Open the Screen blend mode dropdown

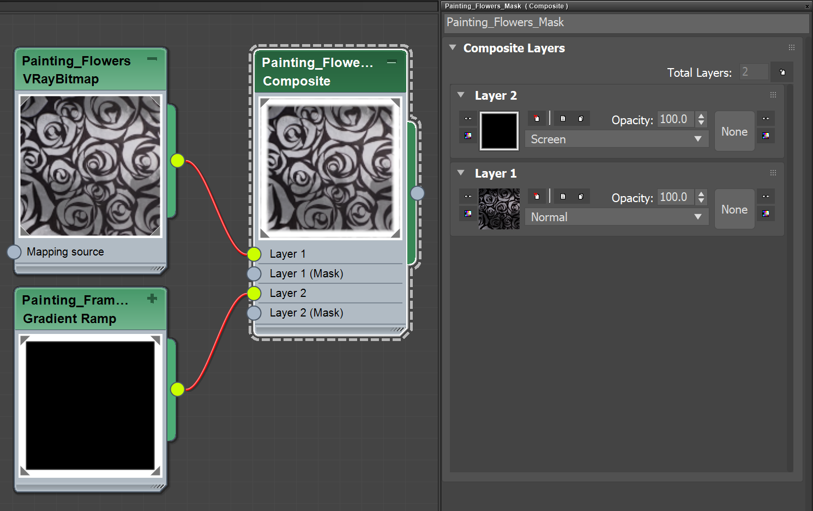coord(616,139)
